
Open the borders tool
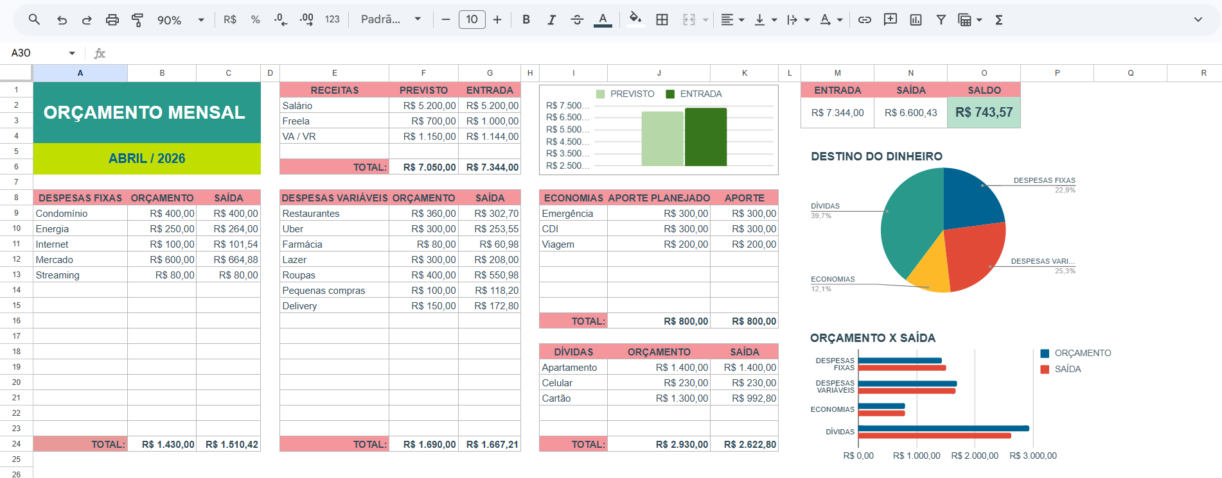tap(662, 20)
